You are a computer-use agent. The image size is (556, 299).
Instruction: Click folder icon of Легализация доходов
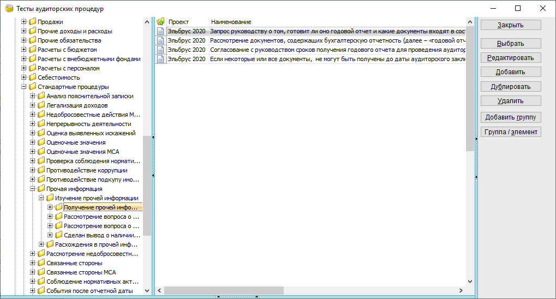[41, 105]
